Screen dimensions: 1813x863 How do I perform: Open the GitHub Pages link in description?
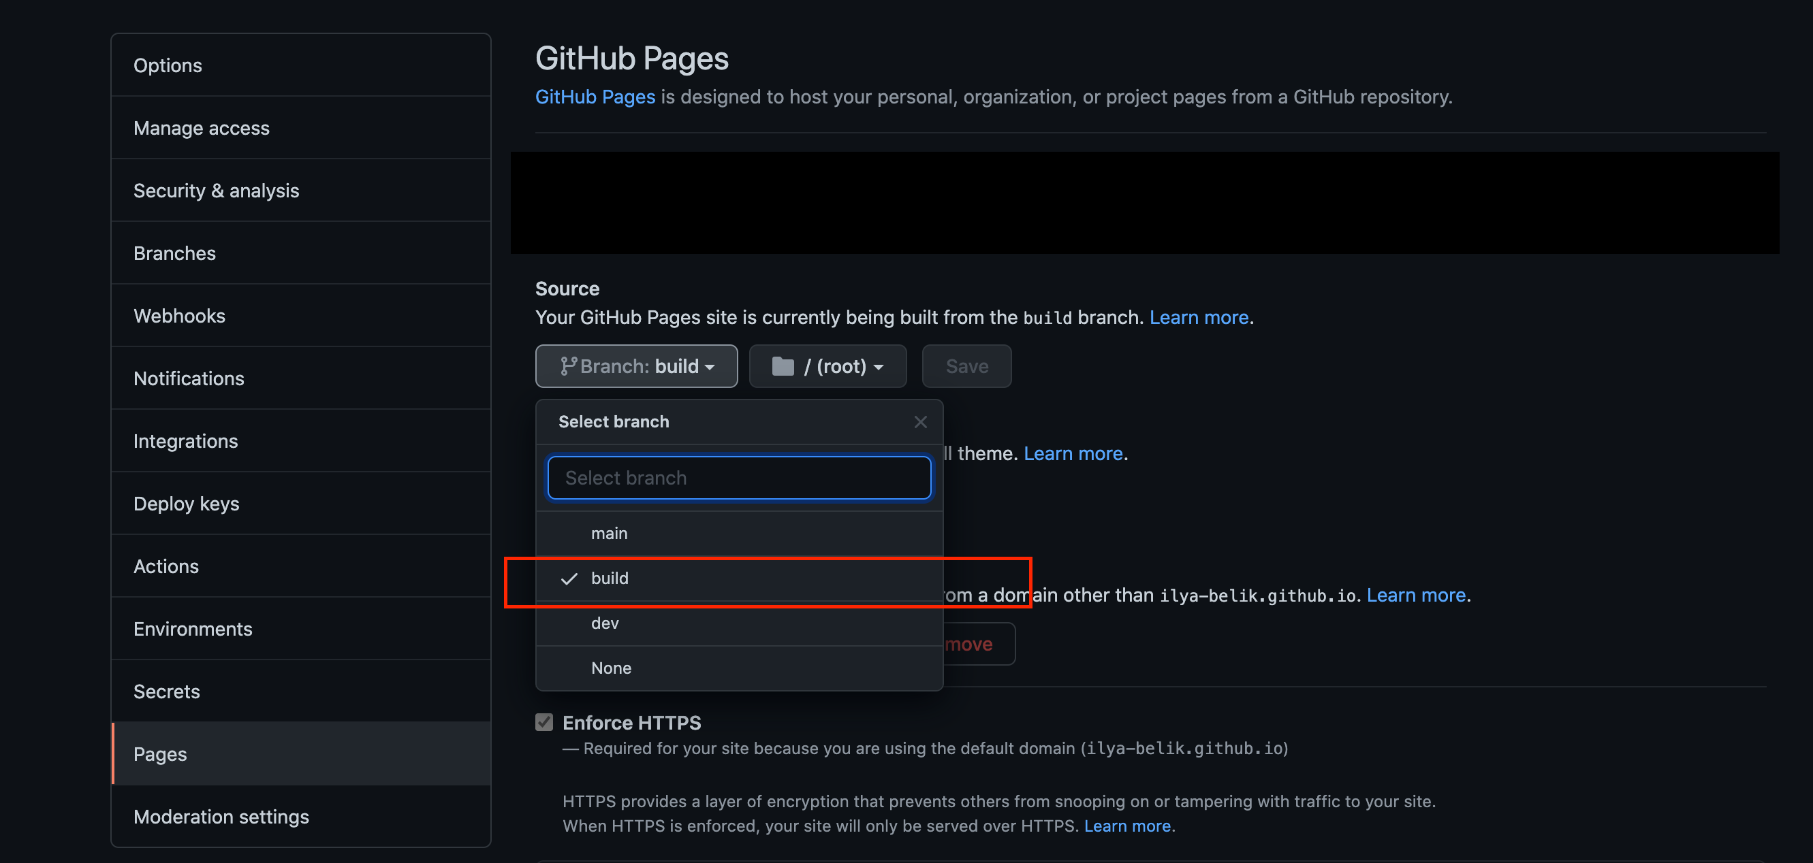[x=595, y=97]
